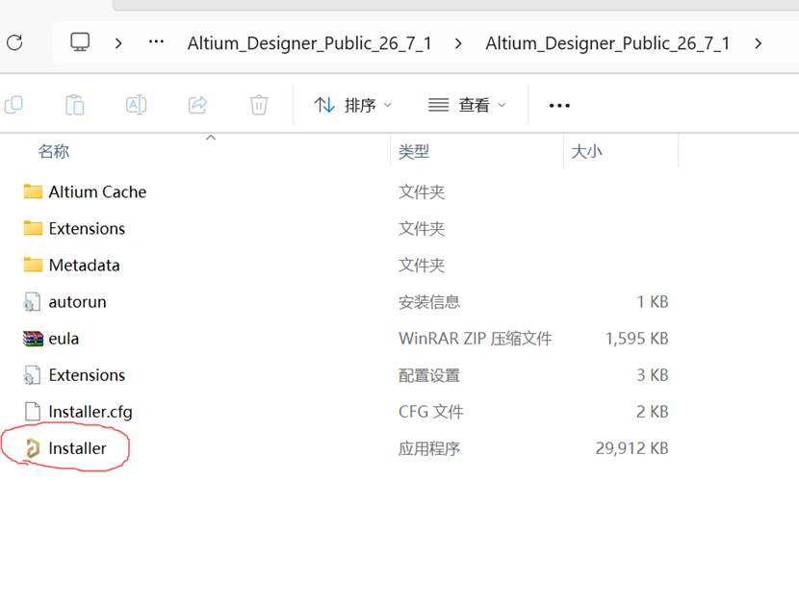This screenshot has width=799, height=609.
Task: Click the Installer.cfg blank file icon
Action: pos(33,412)
